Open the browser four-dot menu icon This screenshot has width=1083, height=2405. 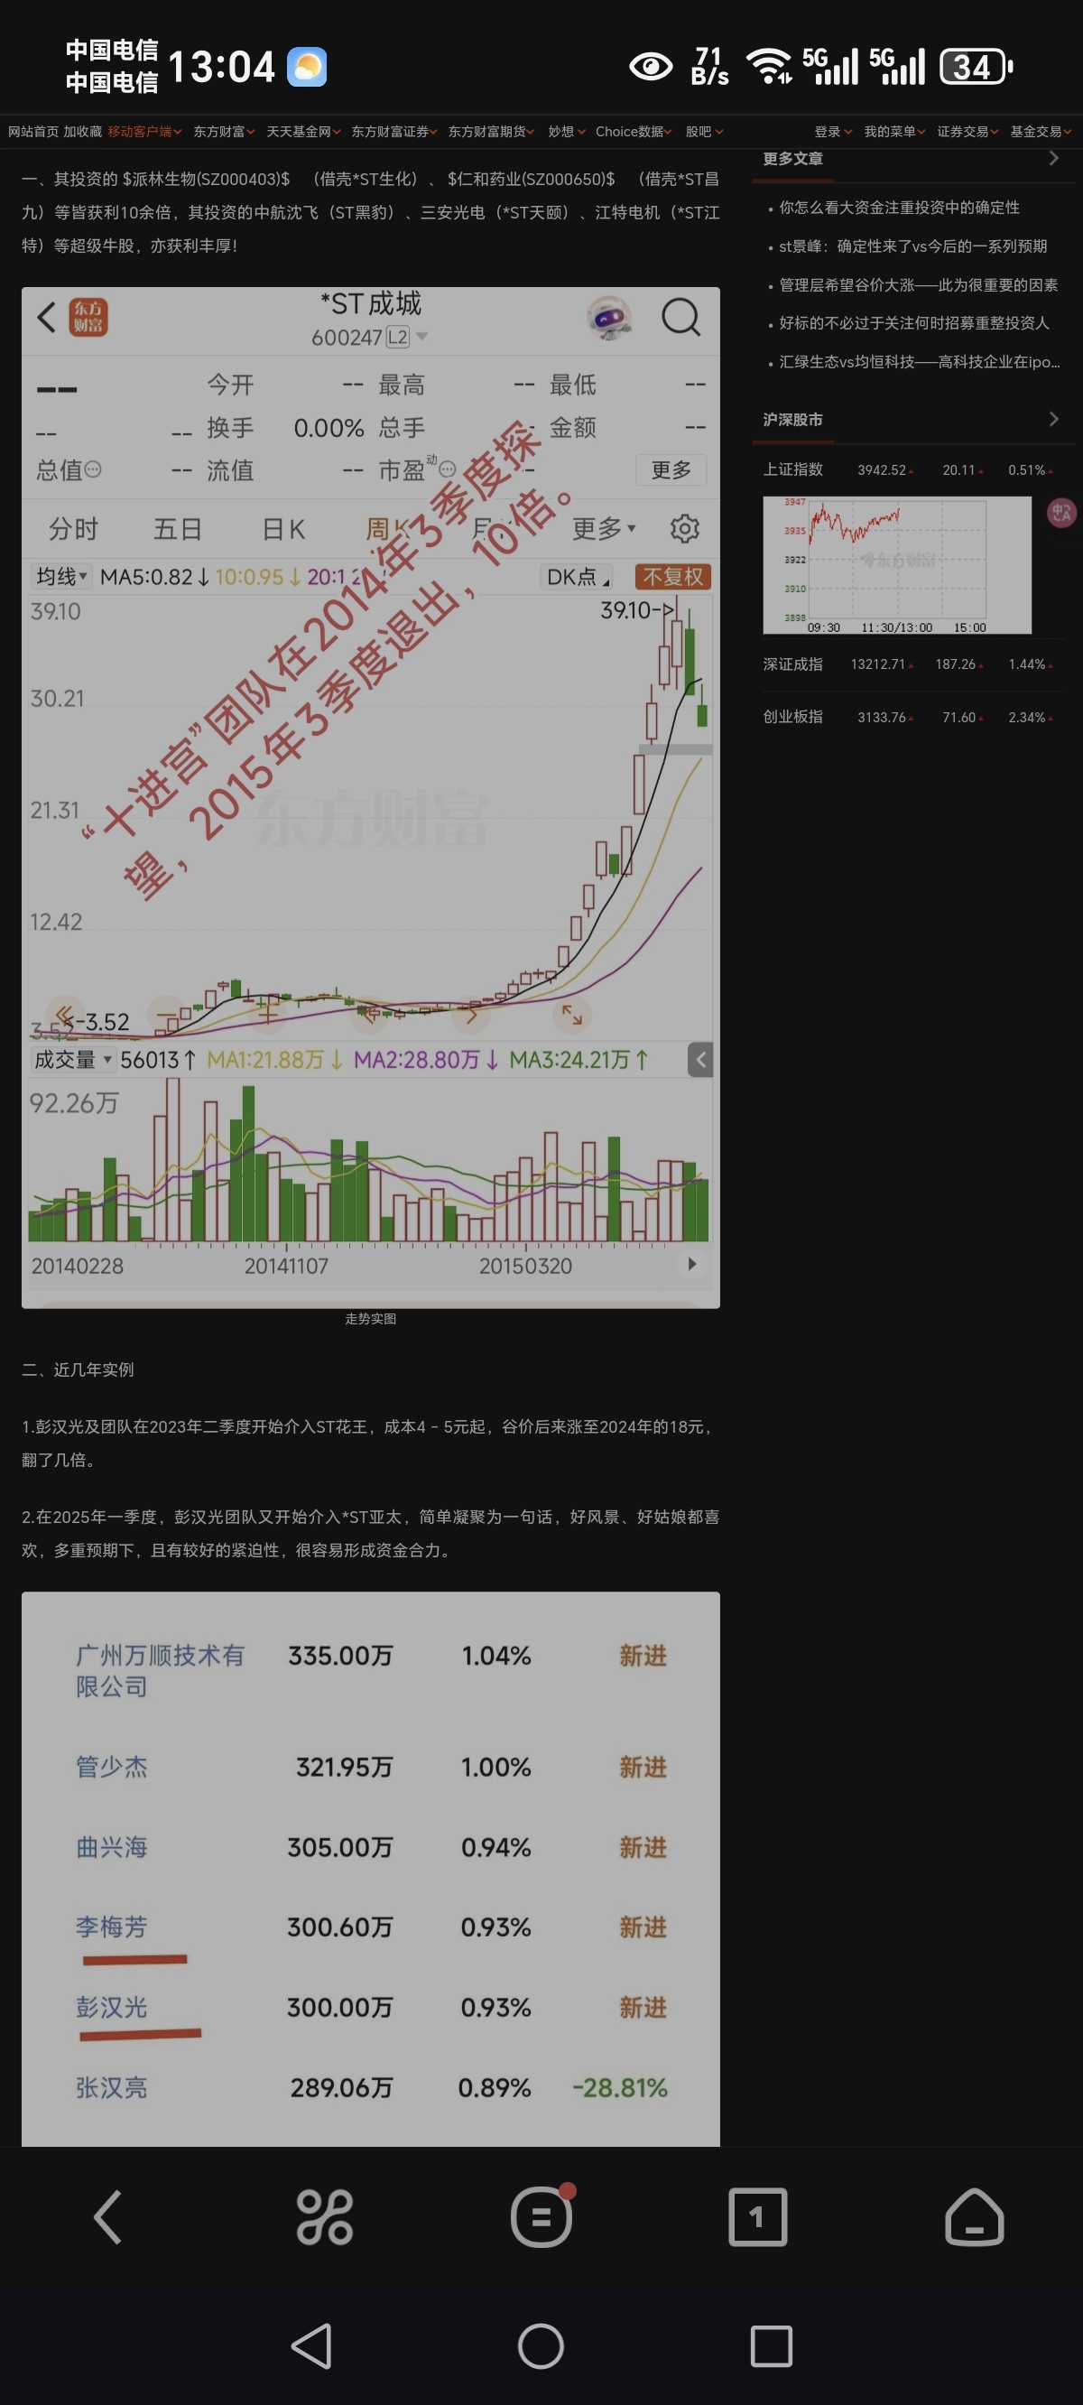coord(324,2216)
